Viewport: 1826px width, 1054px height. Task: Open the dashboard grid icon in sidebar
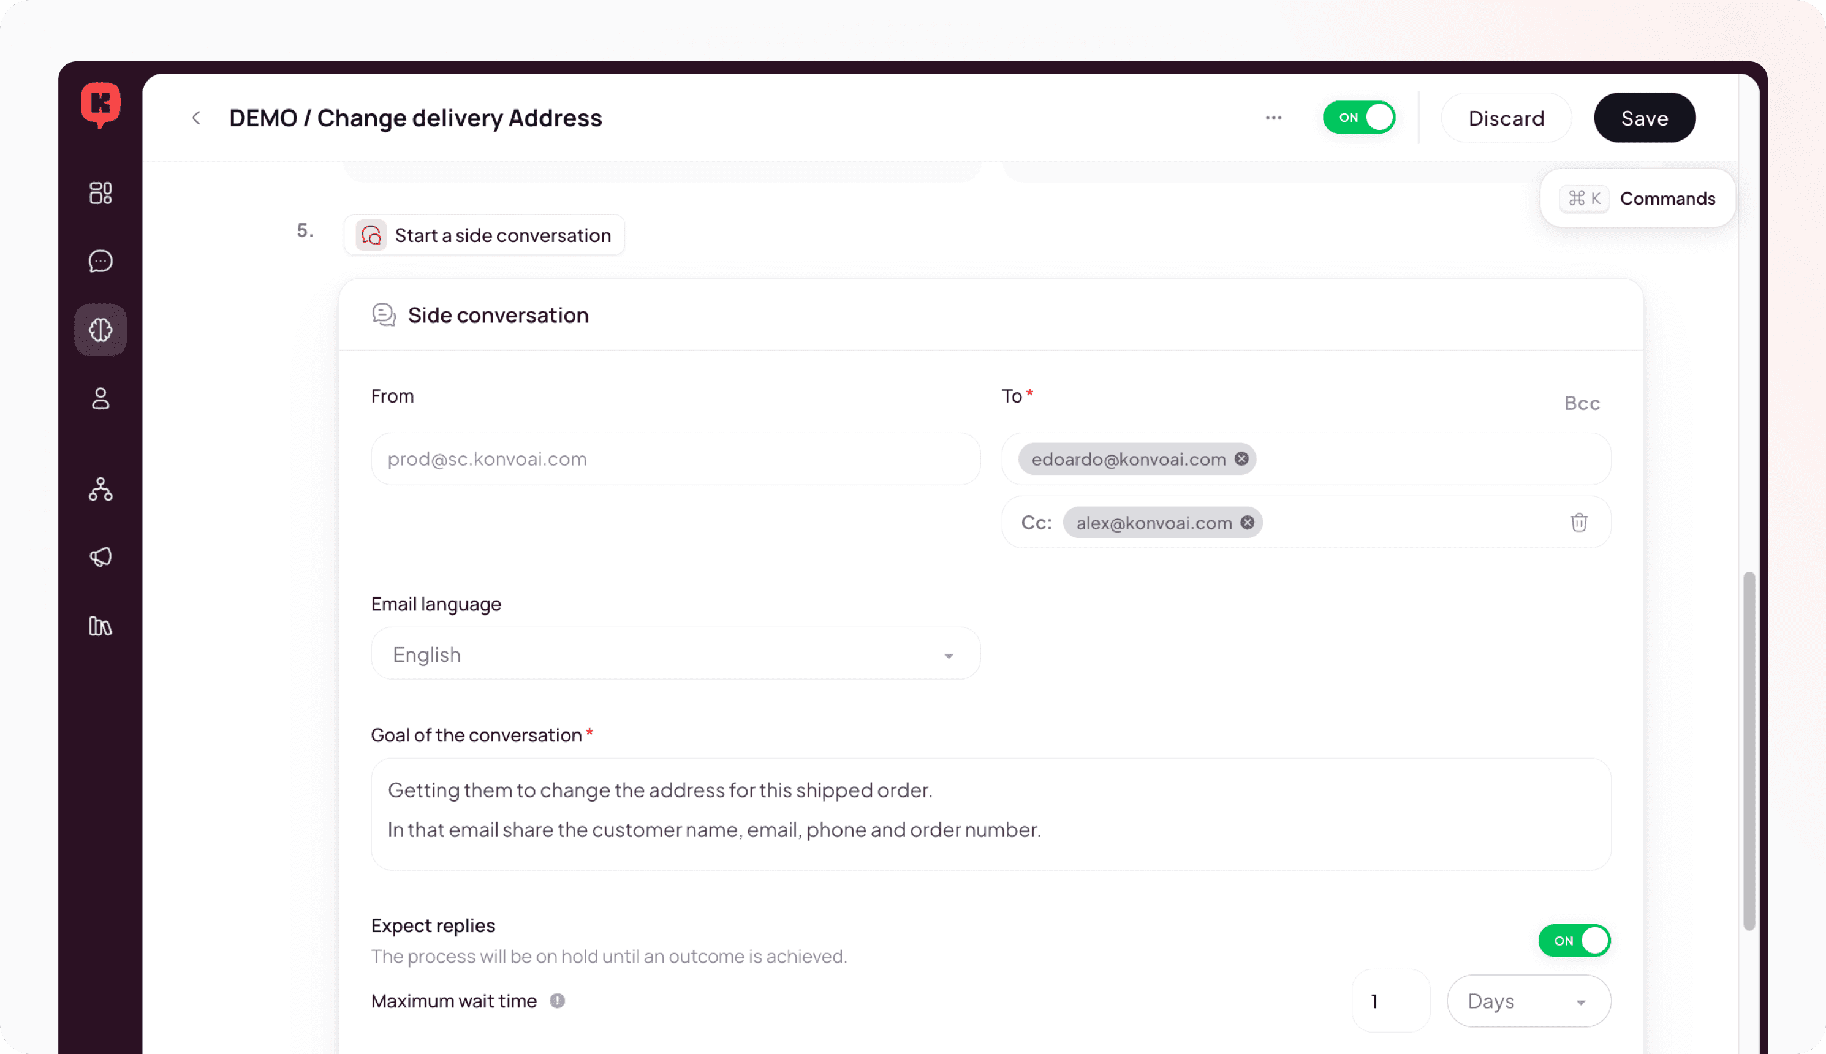tap(100, 192)
